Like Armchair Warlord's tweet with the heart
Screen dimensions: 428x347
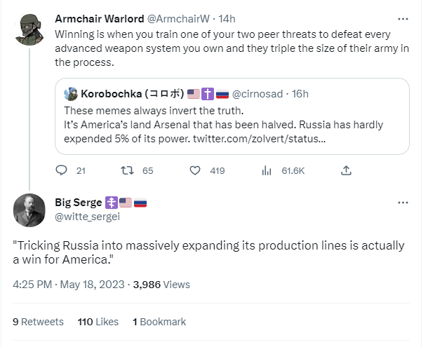click(x=195, y=170)
